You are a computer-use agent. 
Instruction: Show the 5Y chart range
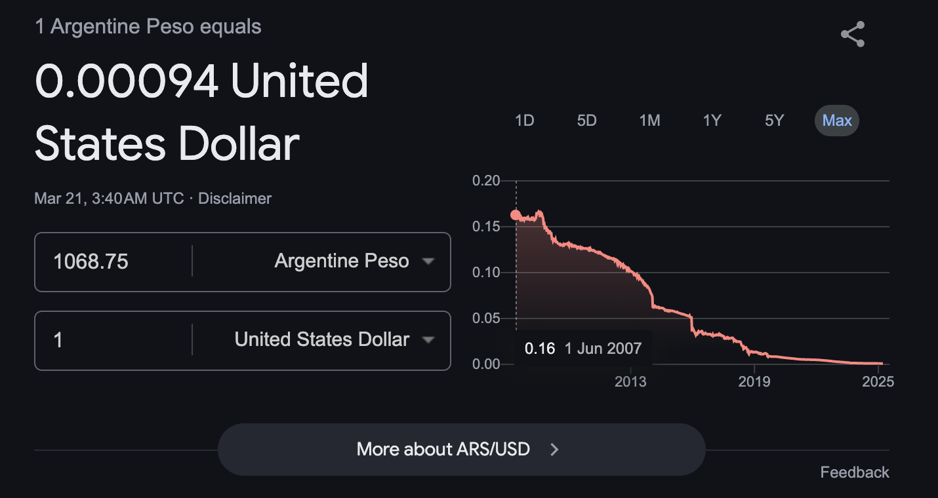[774, 121]
